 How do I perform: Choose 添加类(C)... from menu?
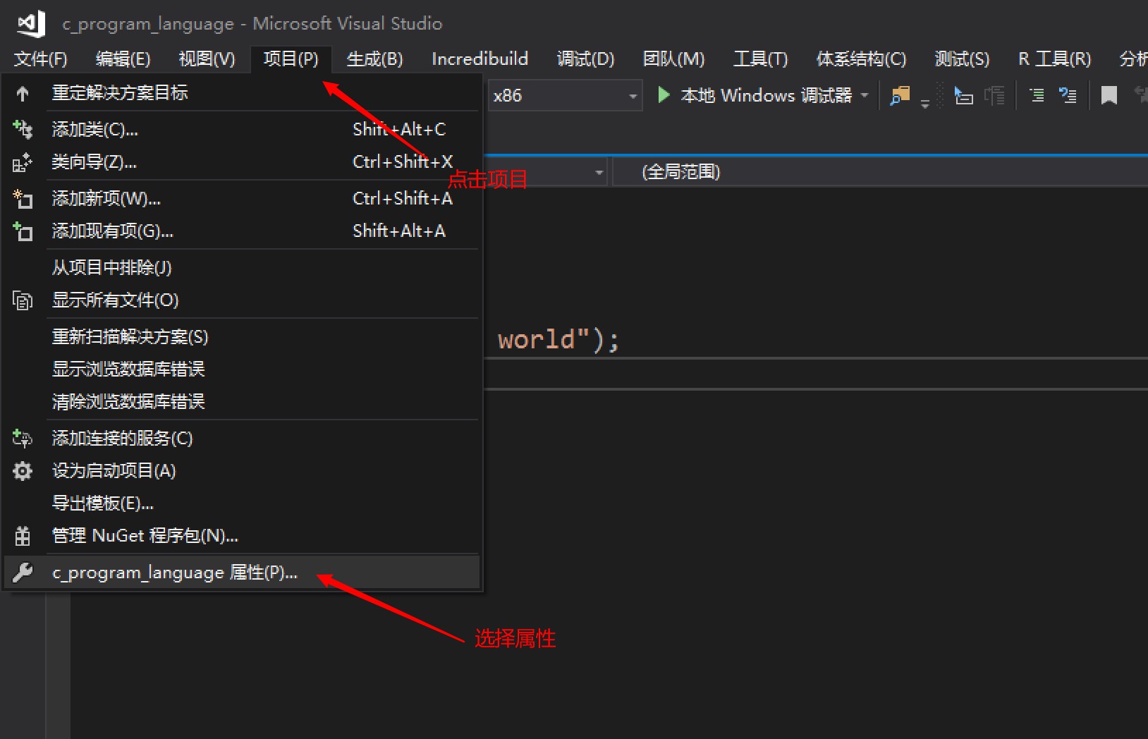pos(242,129)
